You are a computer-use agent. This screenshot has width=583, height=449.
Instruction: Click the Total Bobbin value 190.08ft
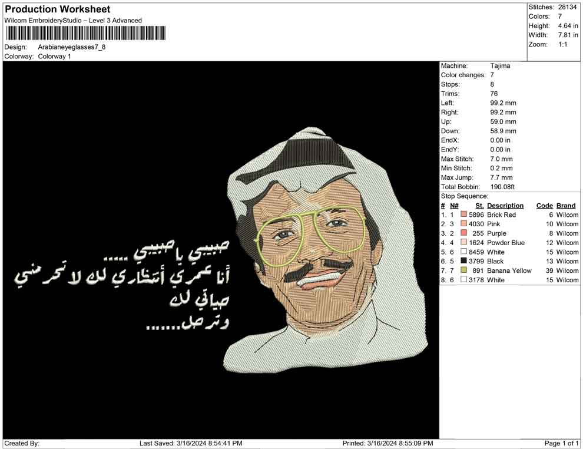[x=502, y=187]
